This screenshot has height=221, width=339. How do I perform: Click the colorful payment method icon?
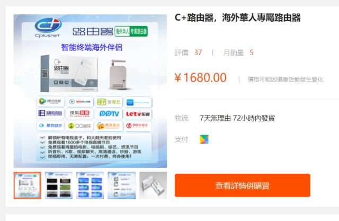coord(204,139)
